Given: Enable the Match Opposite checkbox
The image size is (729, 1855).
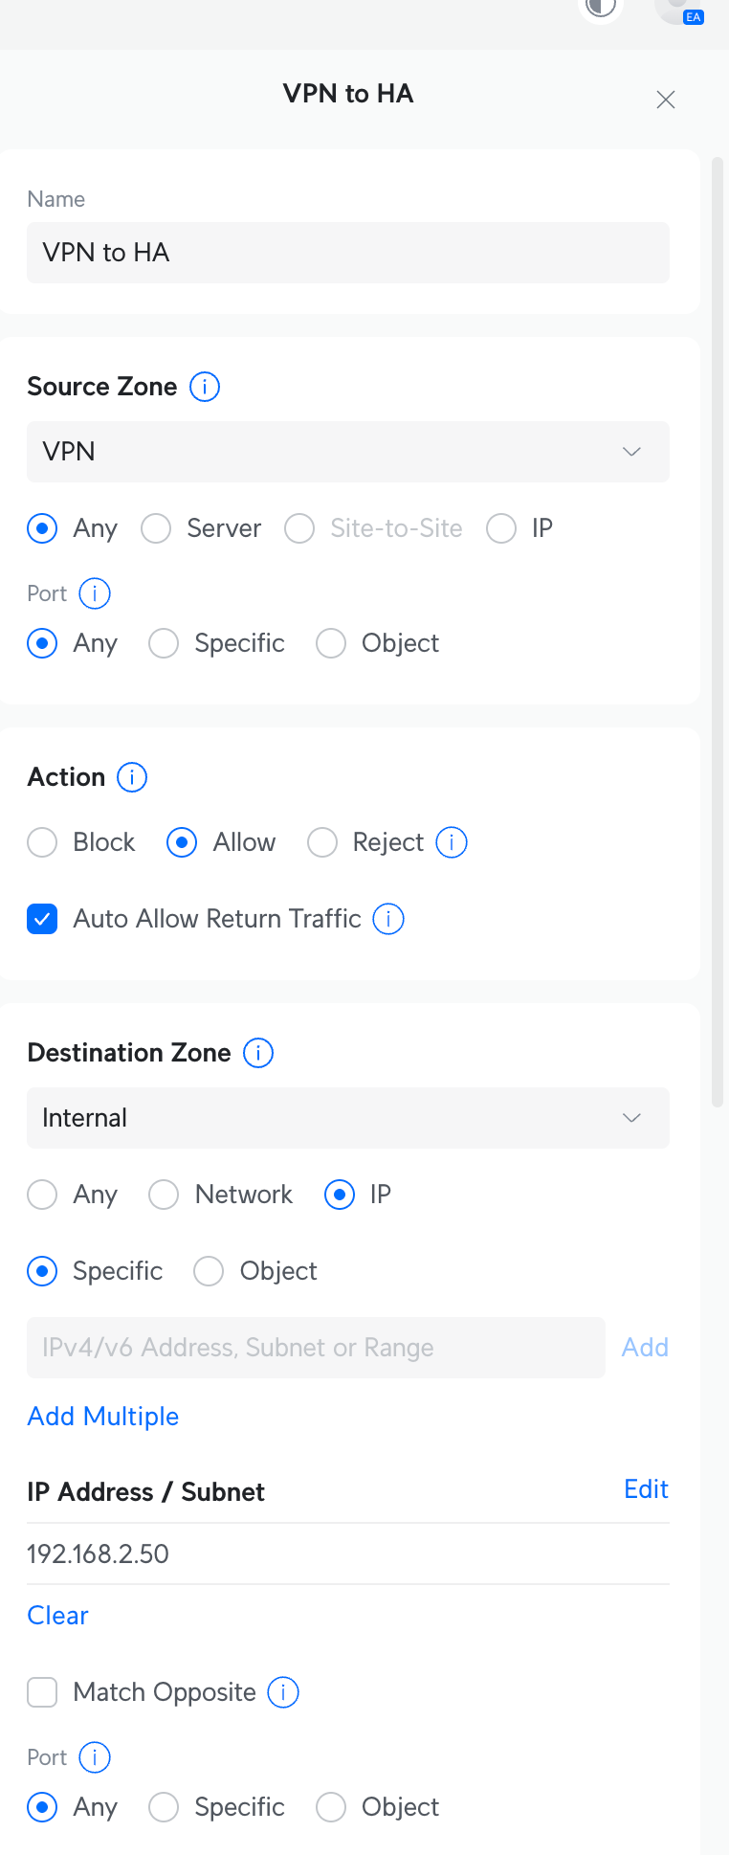Looking at the screenshot, I should tap(42, 1692).
